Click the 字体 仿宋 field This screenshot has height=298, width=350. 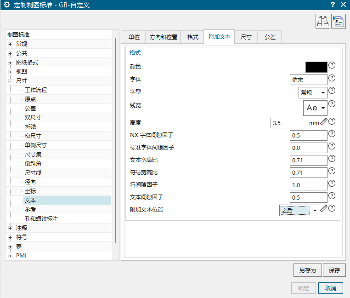tap(308, 80)
